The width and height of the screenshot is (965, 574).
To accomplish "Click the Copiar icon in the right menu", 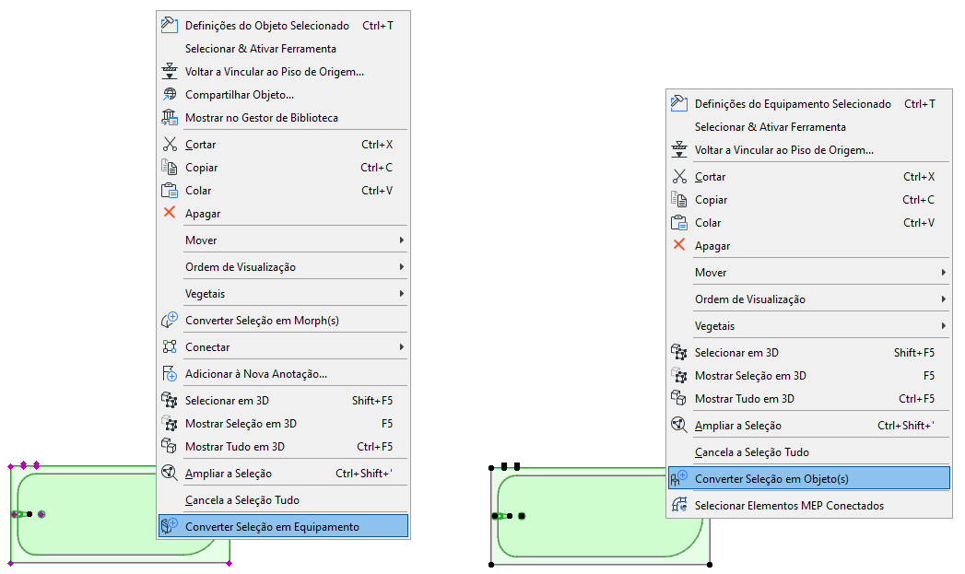I will point(679,199).
